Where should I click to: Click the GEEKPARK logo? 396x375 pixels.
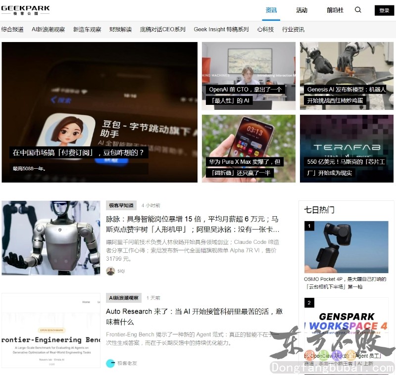[25, 10]
